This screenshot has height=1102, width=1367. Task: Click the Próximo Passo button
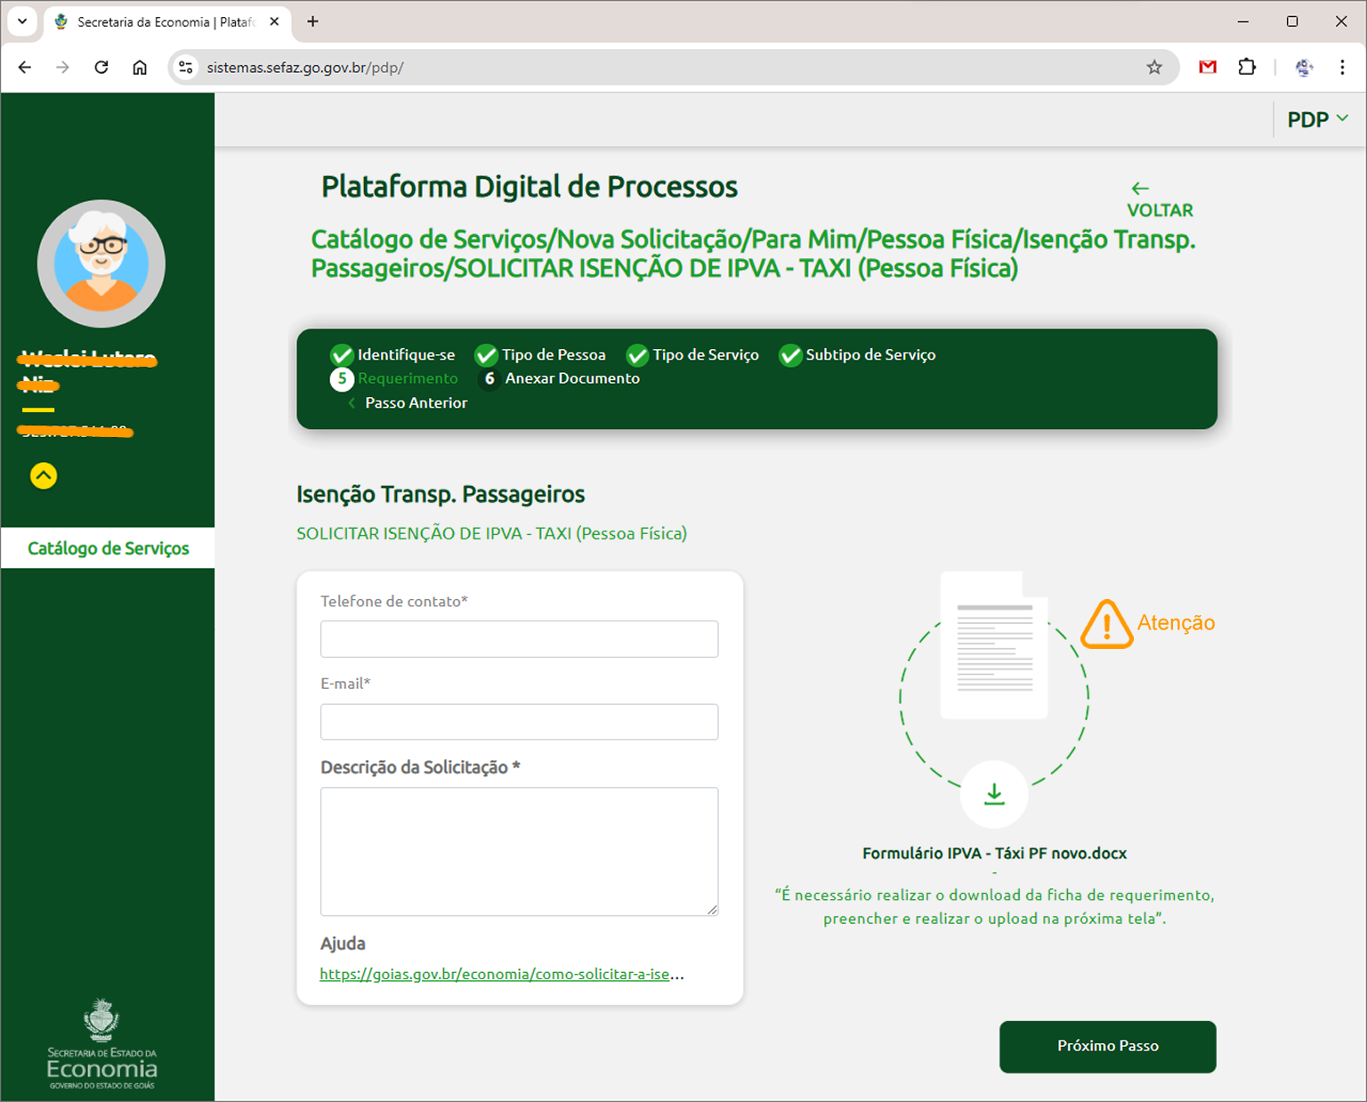click(1107, 1046)
